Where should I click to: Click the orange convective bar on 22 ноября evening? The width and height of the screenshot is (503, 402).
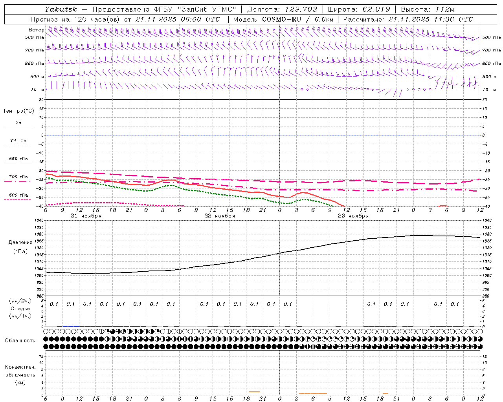coord(255,392)
